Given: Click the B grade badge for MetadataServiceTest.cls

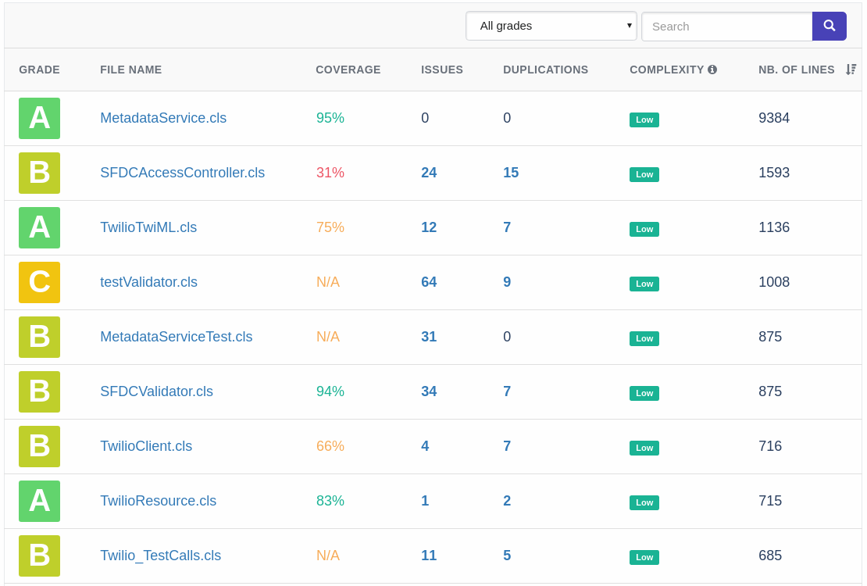Looking at the screenshot, I should tap(39, 337).
